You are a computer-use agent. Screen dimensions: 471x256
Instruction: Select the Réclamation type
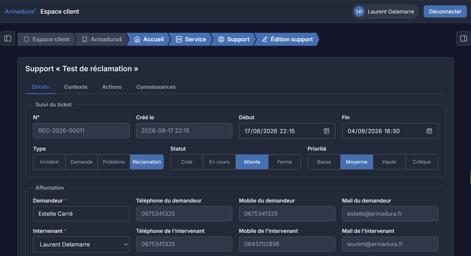click(147, 162)
